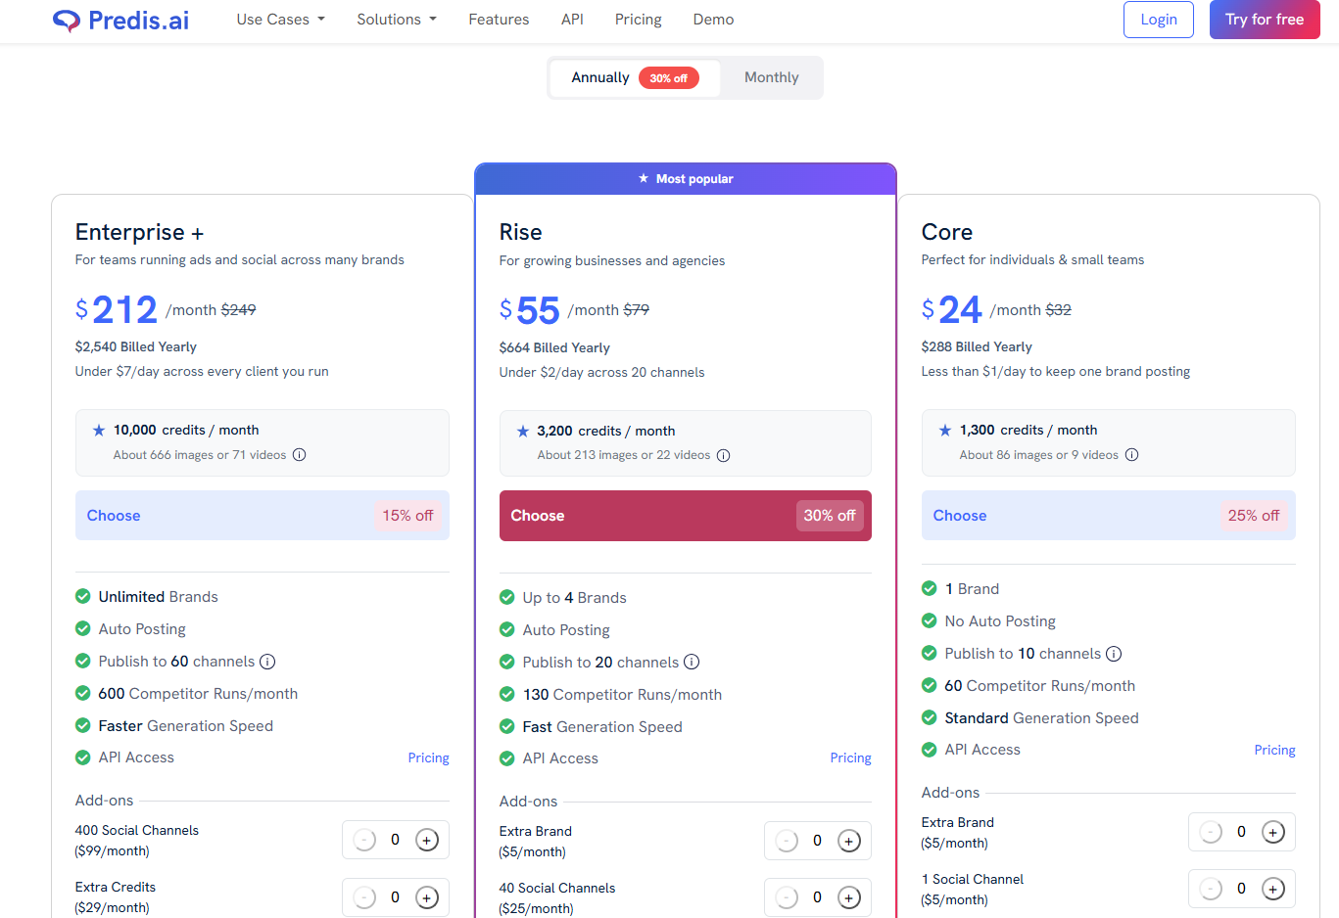Expand the Use Cases dropdown

[x=280, y=20]
